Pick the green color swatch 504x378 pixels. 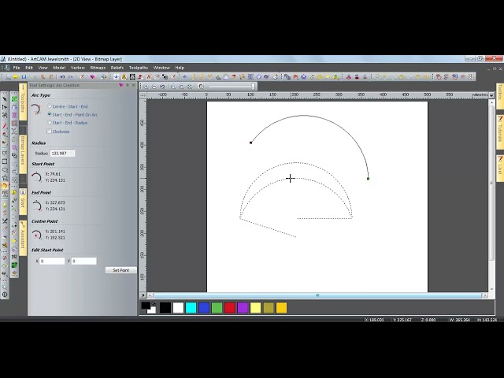[x=217, y=308]
